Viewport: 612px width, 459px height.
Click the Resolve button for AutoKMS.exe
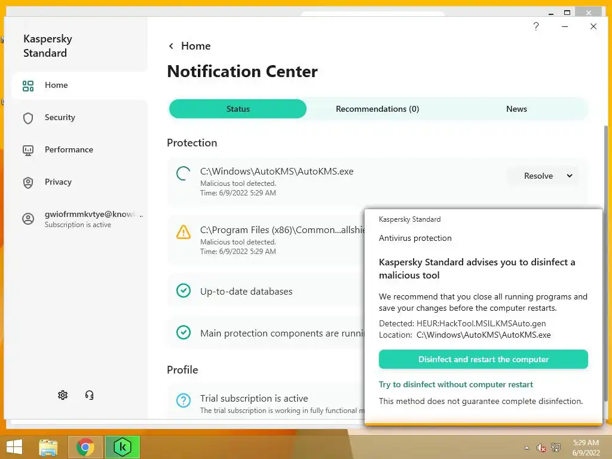(538, 176)
